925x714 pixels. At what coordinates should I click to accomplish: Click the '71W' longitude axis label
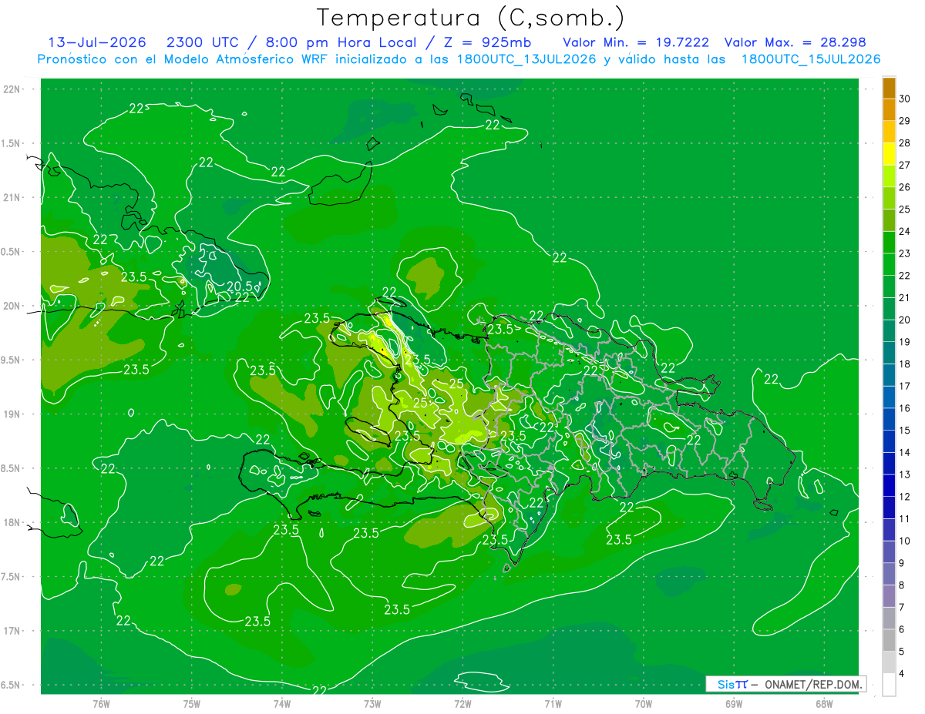click(553, 703)
